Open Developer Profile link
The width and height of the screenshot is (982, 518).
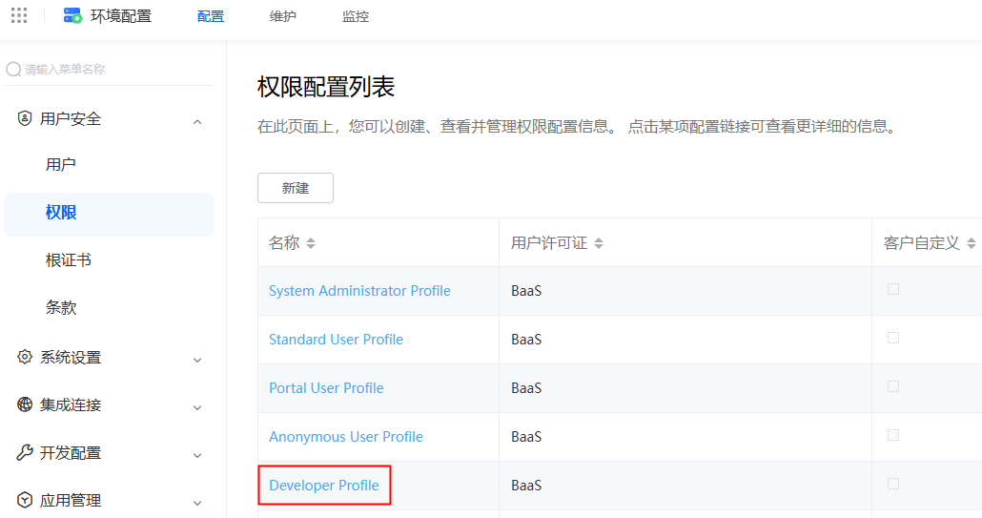[x=324, y=486]
